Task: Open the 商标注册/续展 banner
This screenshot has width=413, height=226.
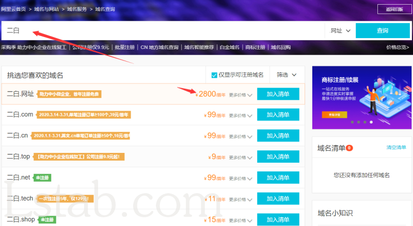Action: [362, 97]
